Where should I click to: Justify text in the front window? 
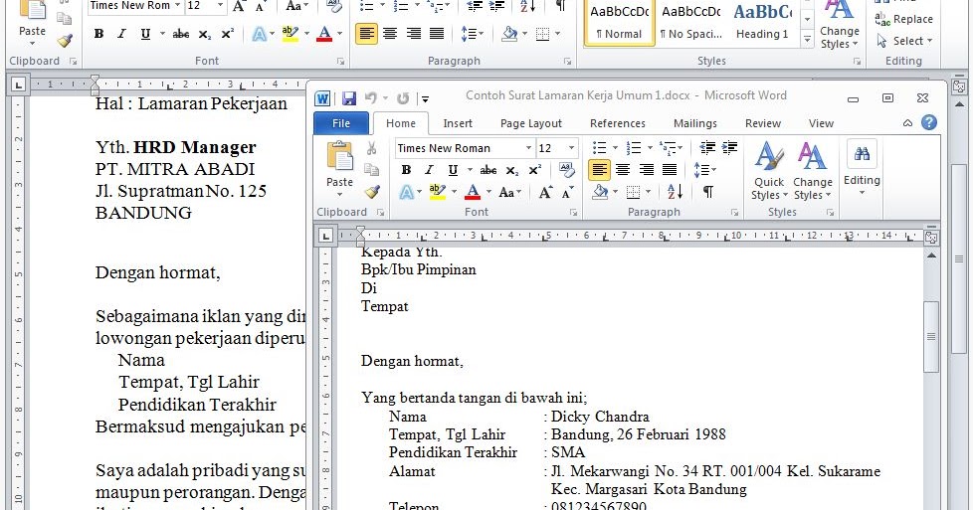(670, 169)
